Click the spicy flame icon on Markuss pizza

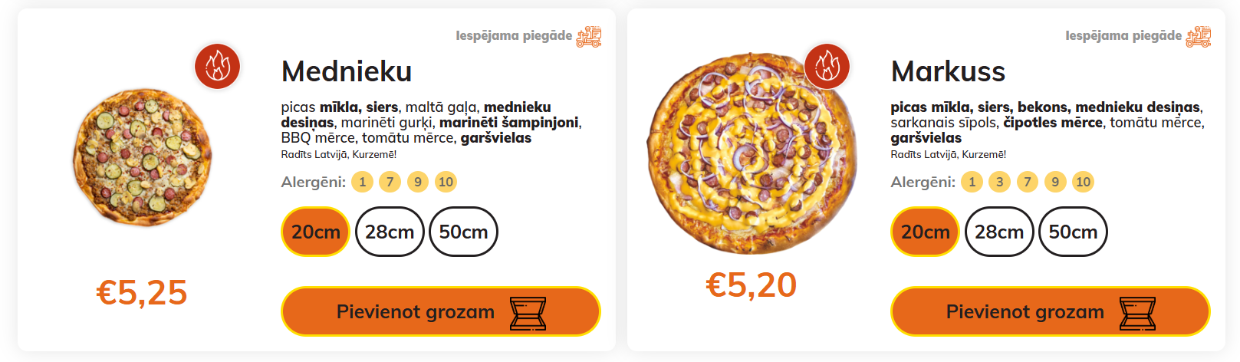[x=827, y=66]
